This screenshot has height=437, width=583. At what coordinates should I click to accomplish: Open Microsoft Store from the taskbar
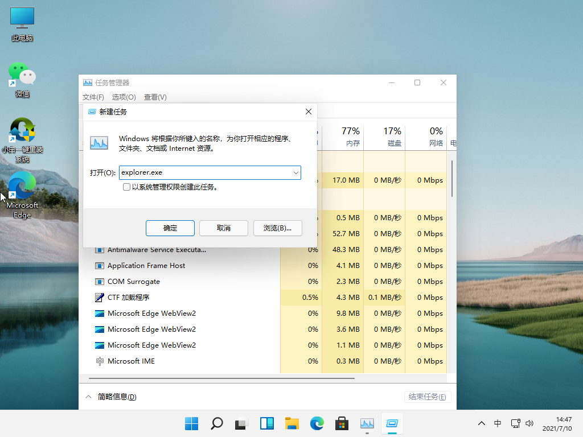(342, 423)
